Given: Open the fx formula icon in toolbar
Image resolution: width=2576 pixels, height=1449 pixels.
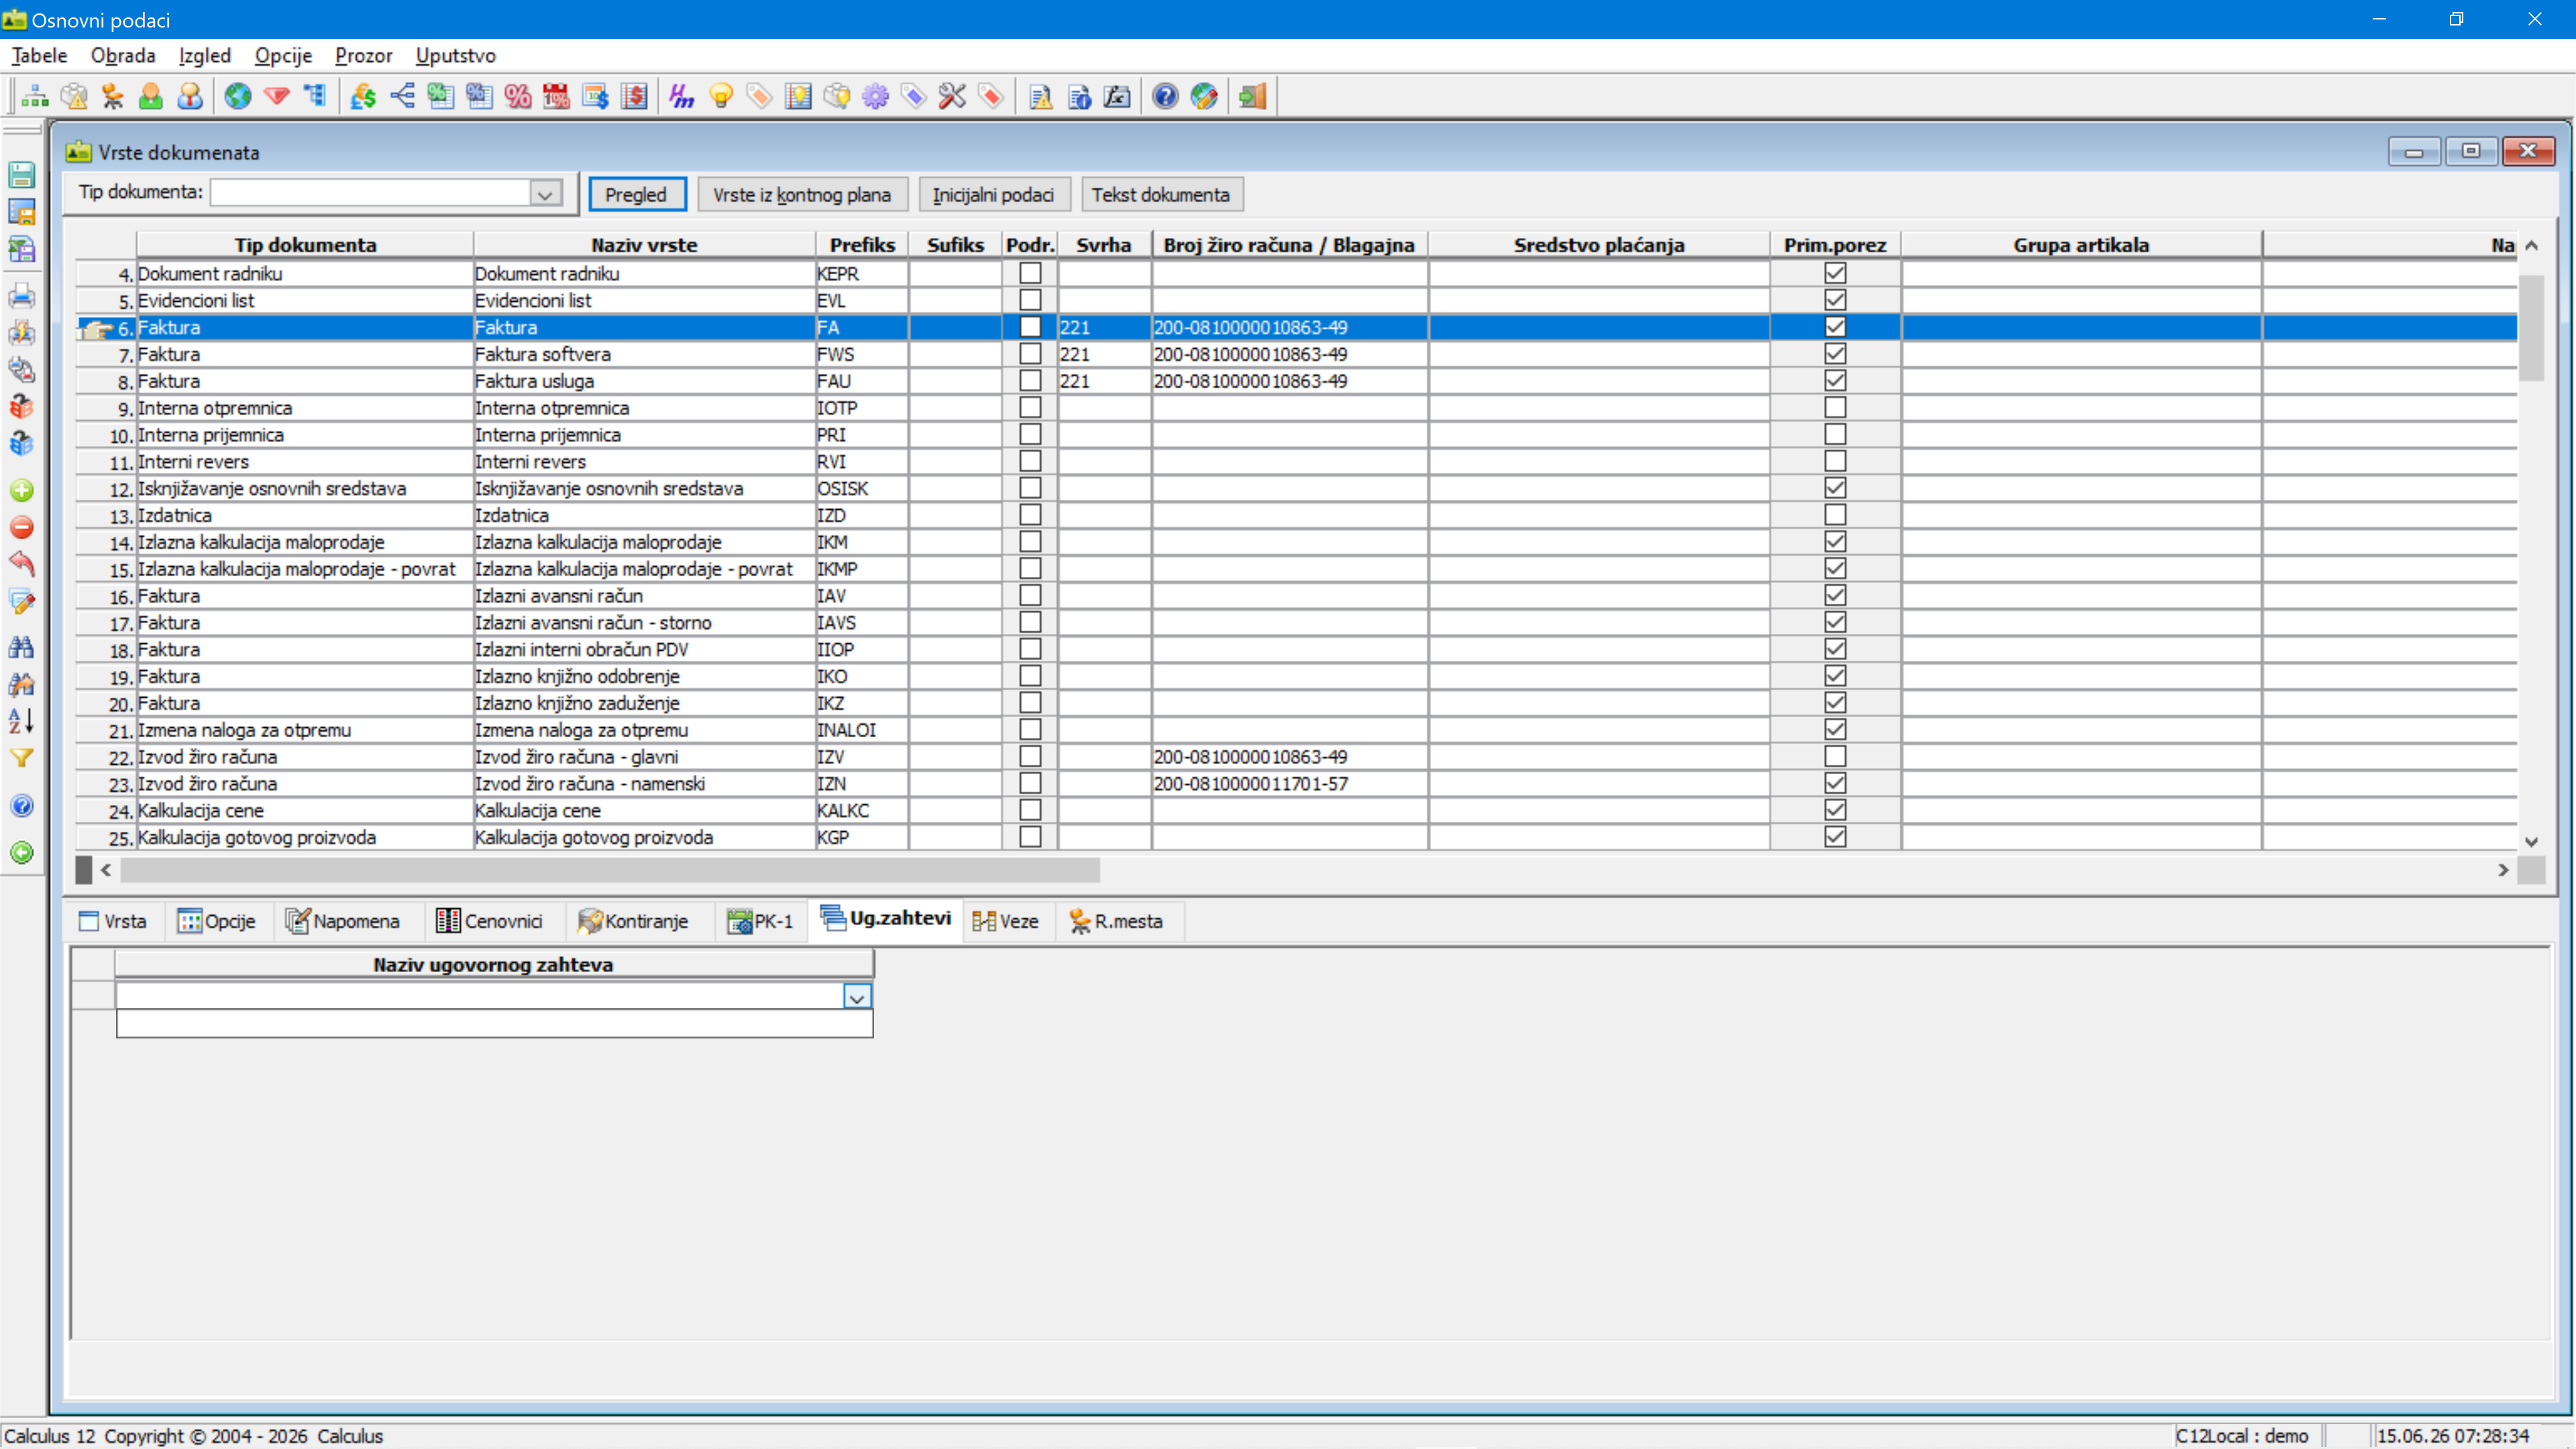Looking at the screenshot, I should (x=1117, y=96).
